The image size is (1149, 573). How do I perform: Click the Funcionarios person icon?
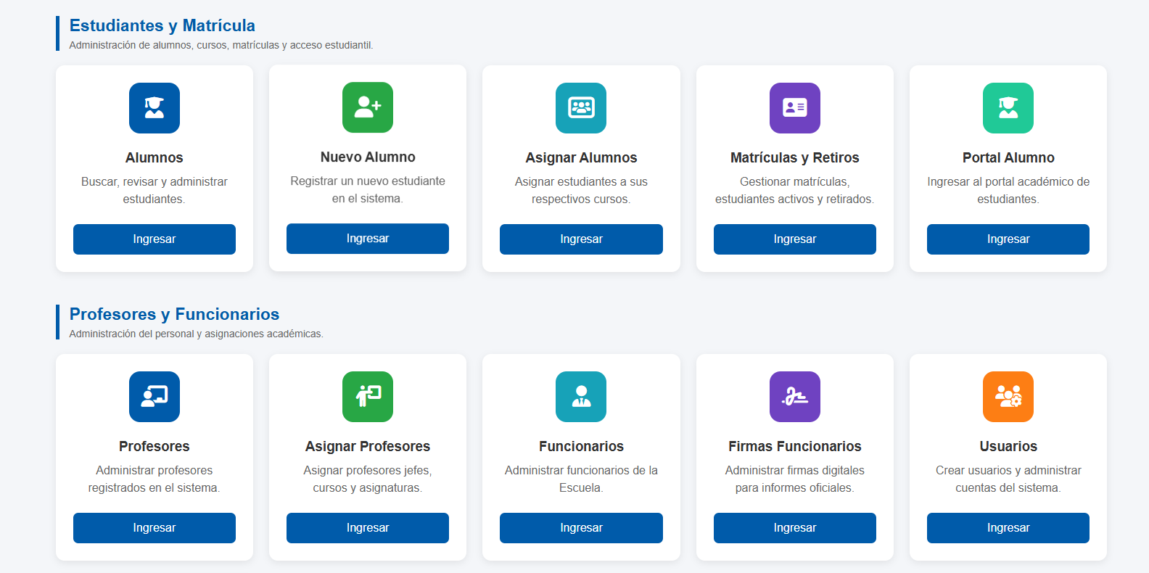(581, 397)
